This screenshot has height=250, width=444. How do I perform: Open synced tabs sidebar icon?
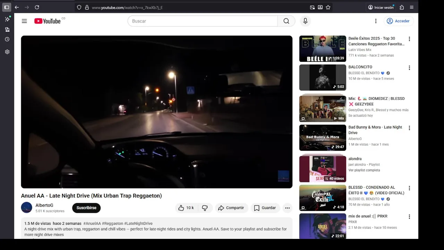[7, 30]
